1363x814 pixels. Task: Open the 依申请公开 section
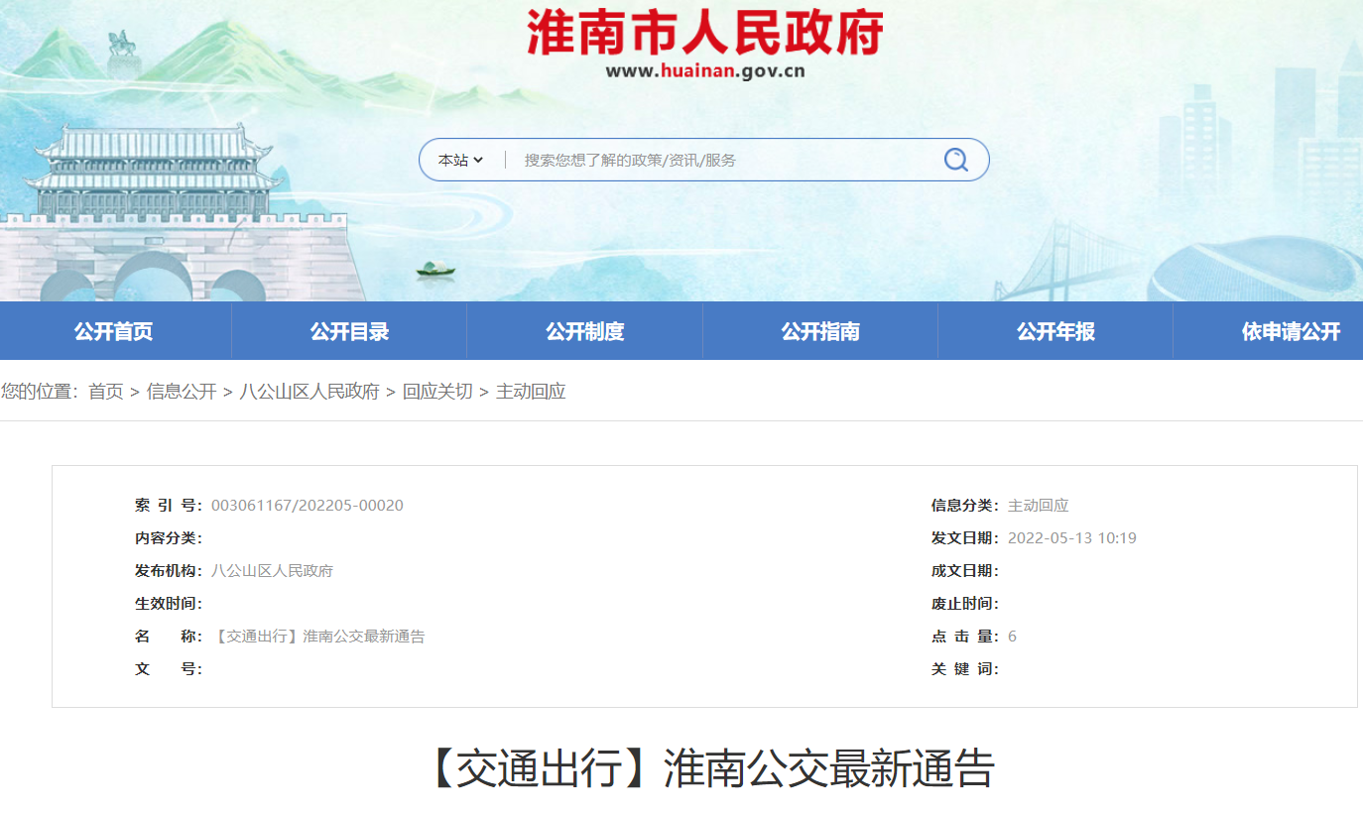1290,330
